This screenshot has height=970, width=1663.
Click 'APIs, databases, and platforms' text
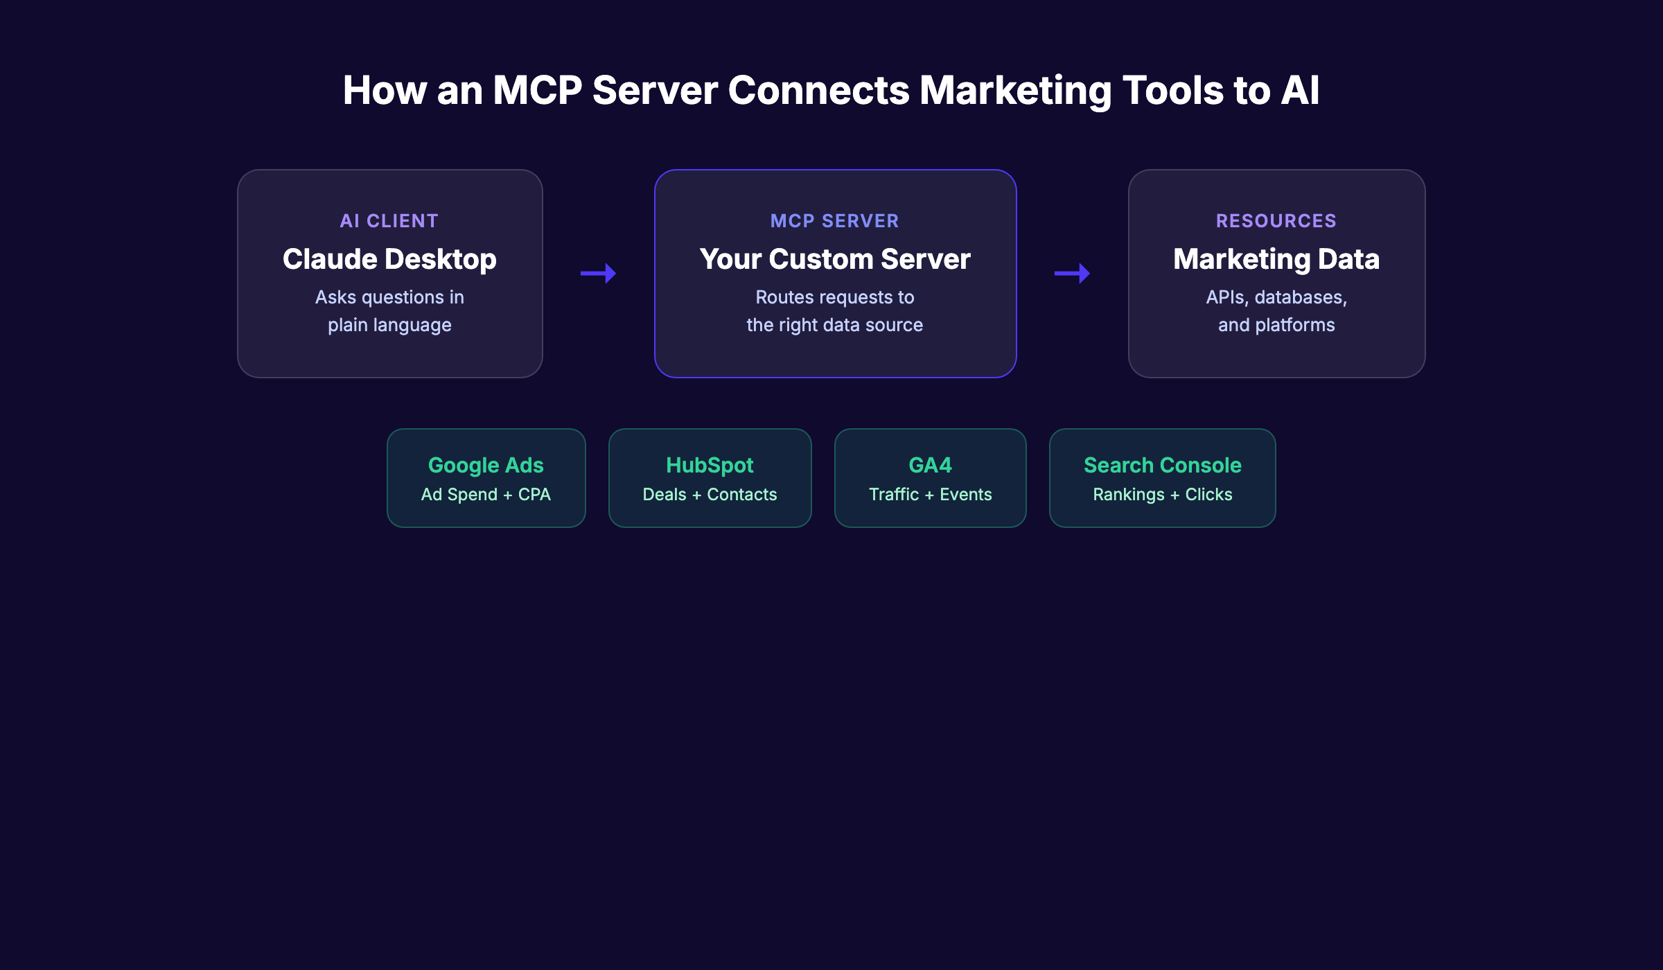pyautogui.click(x=1276, y=310)
